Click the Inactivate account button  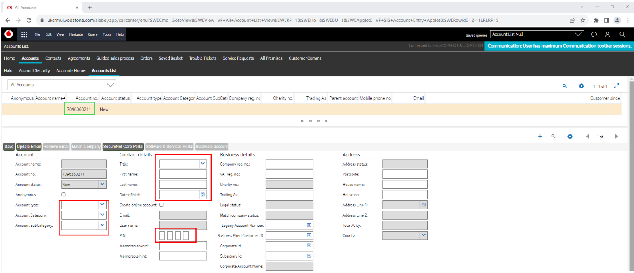point(212,147)
